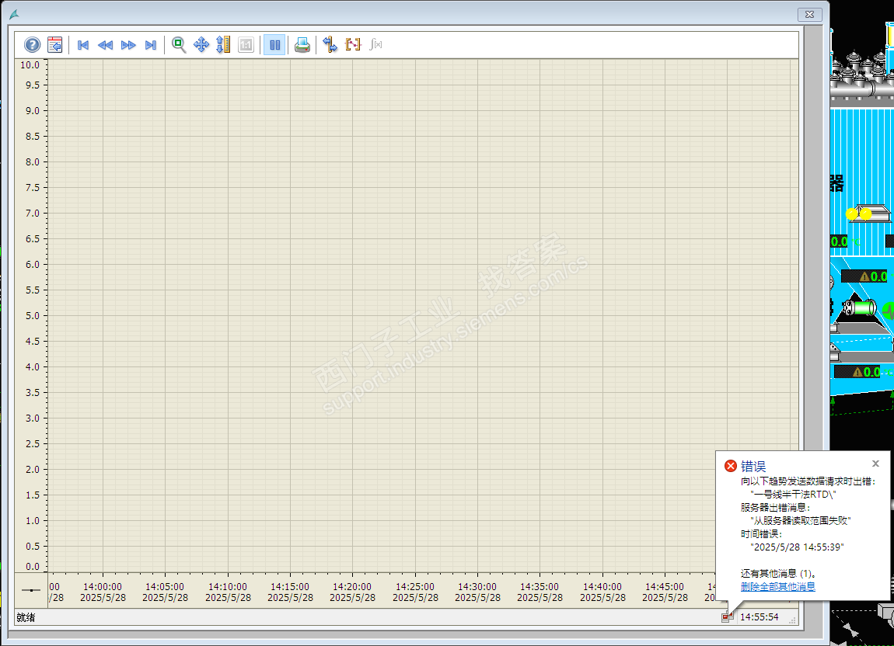Click the 14:20:00 time axis label
The height and width of the screenshot is (646, 894).
352,586
